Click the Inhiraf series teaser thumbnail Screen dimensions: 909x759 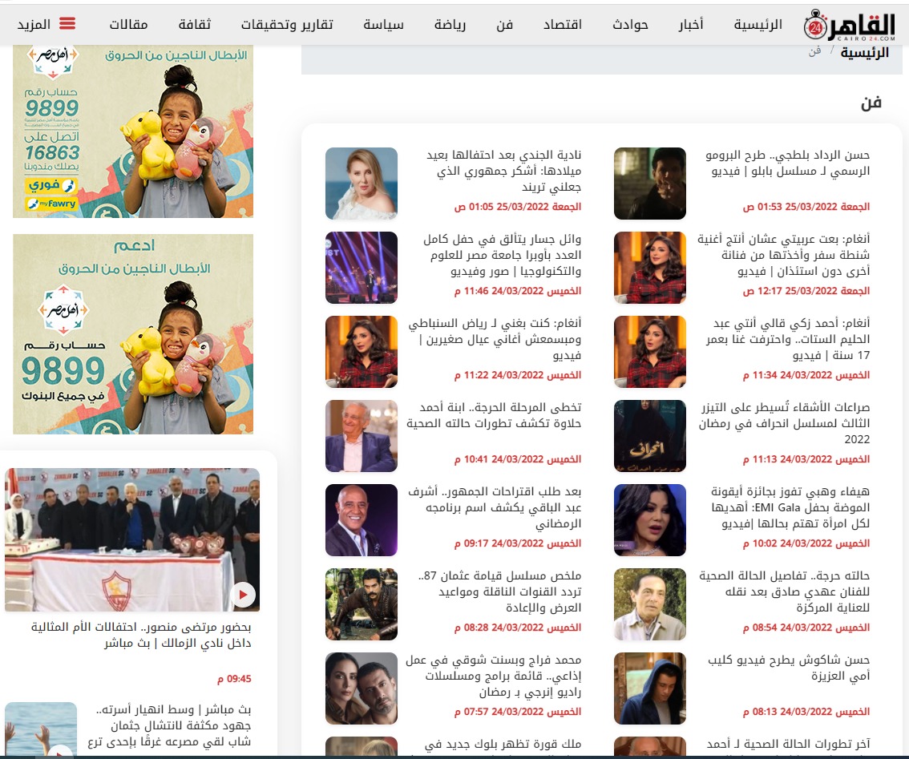[649, 436]
